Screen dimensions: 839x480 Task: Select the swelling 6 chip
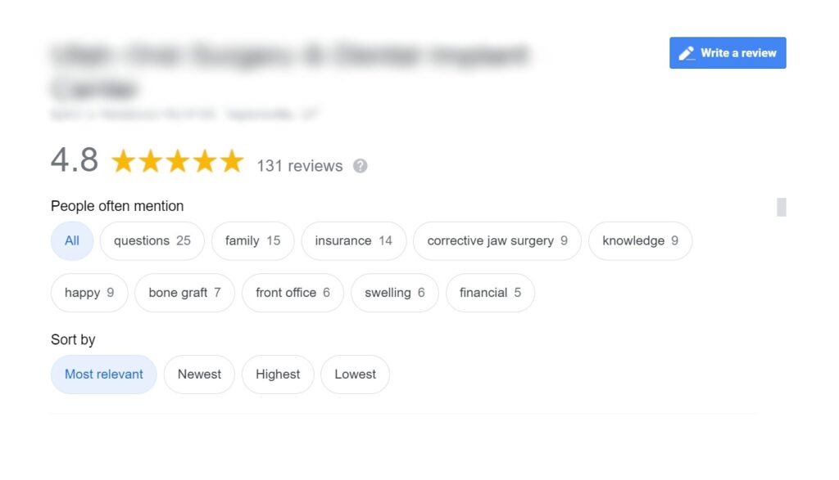pyautogui.click(x=395, y=293)
